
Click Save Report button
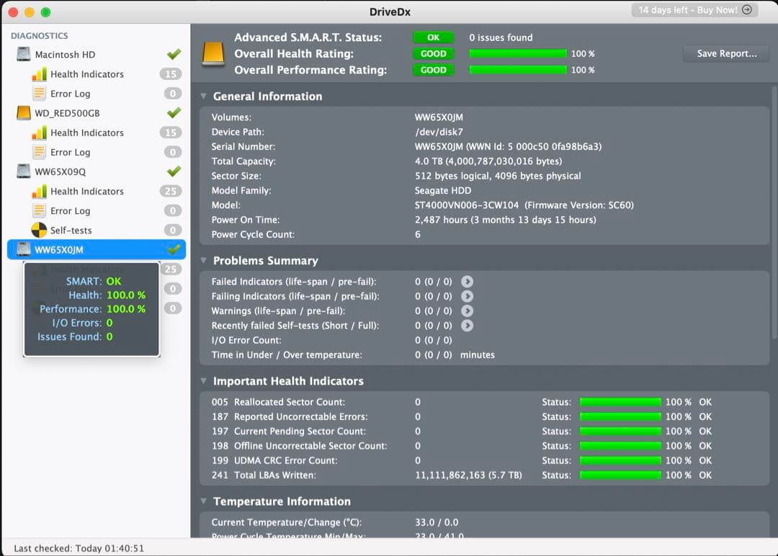tap(726, 53)
